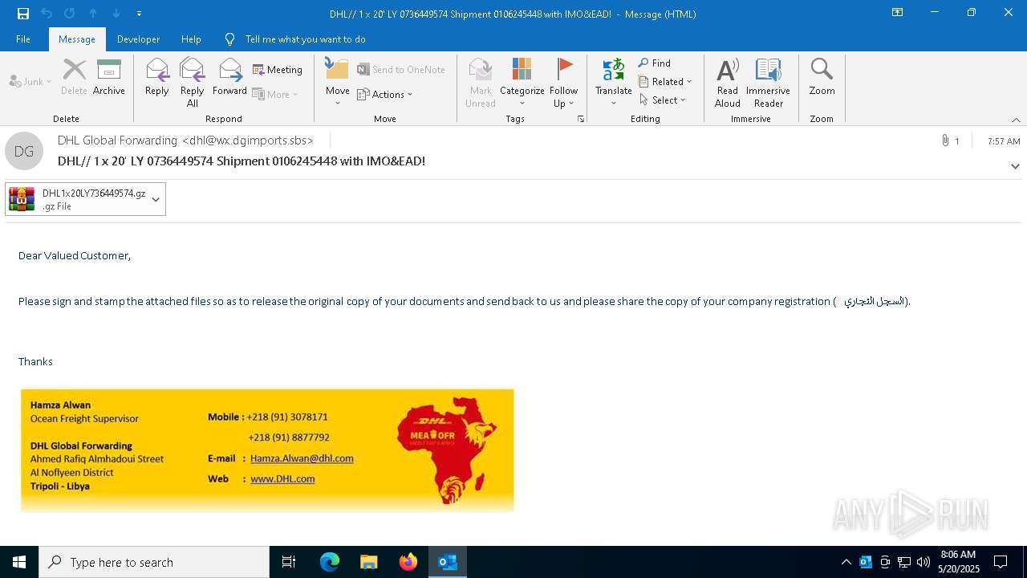Click the Zoom magnifier button
Image resolution: width=1027 pixels, height=578 pixels.
coord(822,77)
